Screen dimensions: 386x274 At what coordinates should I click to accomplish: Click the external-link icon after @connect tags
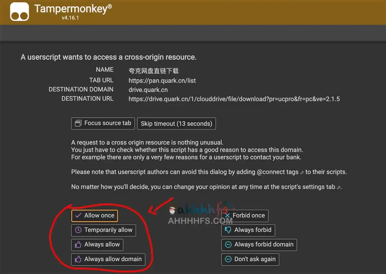(302, 173)
